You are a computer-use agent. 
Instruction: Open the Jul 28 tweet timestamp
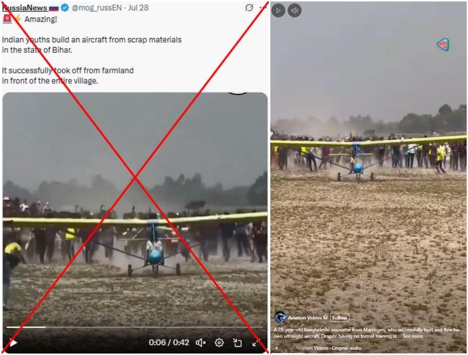point(138,8)
